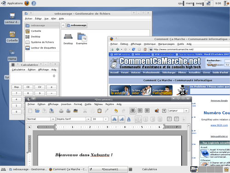The height and width of the screenshot is (173, 230).
Task: Open the Affichage menu in Calculatrice
Action: 43,70
